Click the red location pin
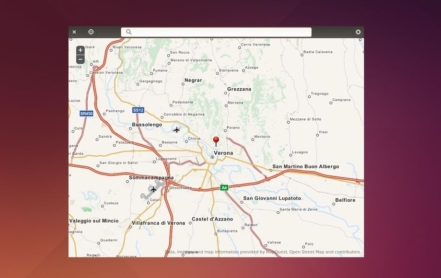This screenshot has height=278, width=441. (x=216, y=141)
